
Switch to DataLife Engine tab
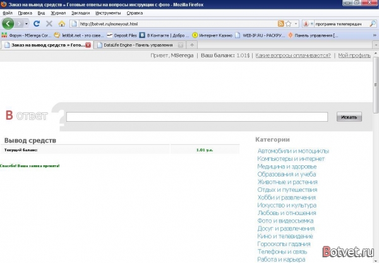pyautogui.click(x=138, y=45)
